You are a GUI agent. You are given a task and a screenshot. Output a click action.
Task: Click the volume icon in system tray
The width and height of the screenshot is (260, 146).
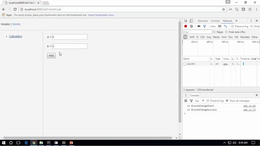pyautogui.click(x=234, y=143)
